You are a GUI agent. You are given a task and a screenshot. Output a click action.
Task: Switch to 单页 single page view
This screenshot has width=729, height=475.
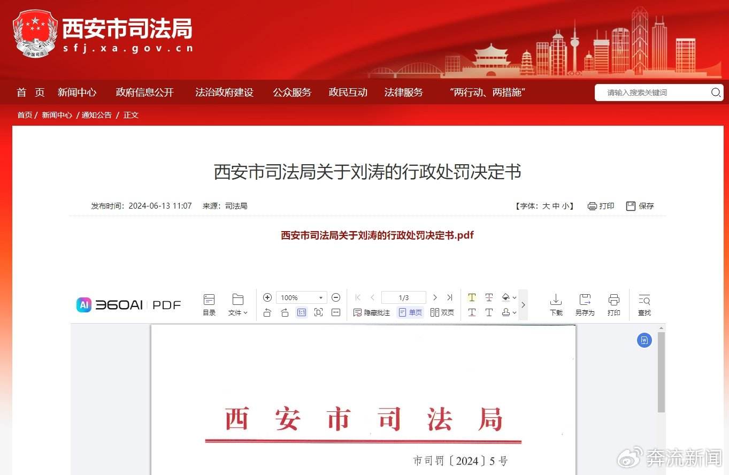click(410, 312)
